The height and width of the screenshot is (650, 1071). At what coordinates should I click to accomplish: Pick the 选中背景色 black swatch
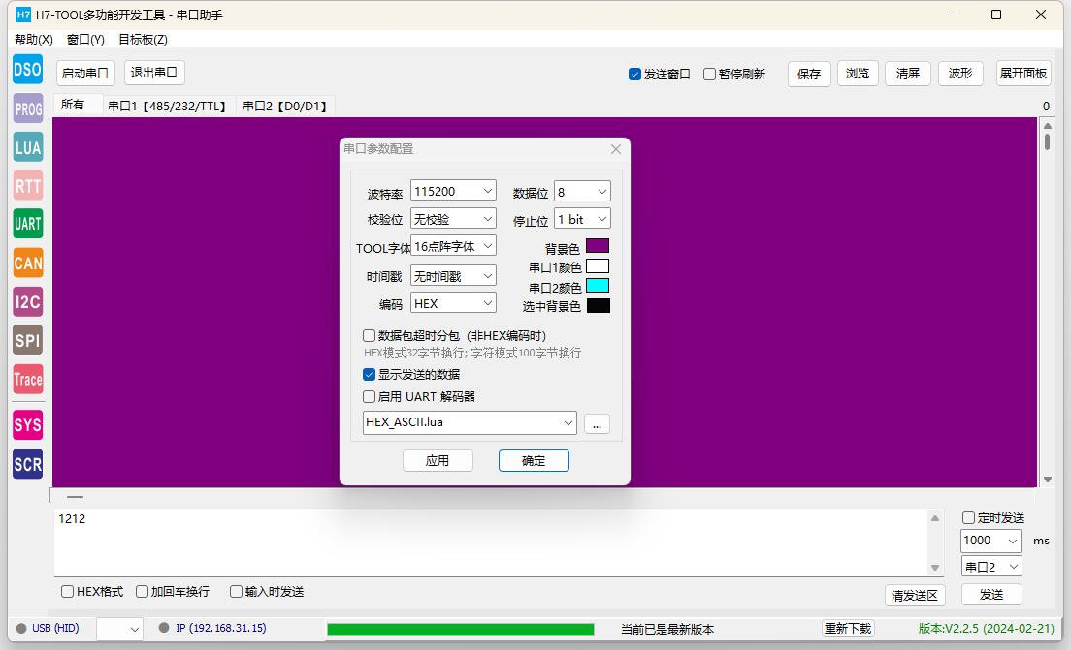(x=598, y=305)
